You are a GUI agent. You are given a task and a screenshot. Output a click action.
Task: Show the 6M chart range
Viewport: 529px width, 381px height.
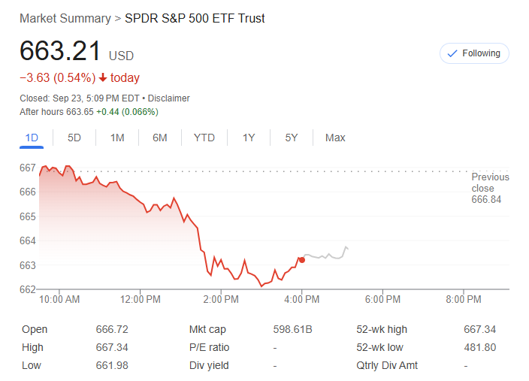(x=159, y=138)
